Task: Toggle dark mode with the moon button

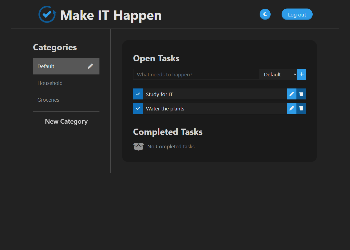Action: click(x=265, y=14)
